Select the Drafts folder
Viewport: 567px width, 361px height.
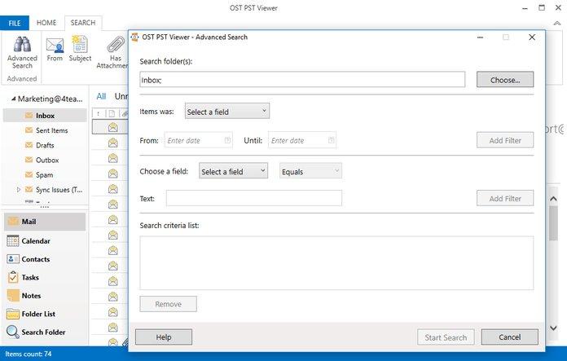pyautogui.click(x=45, y=145)
